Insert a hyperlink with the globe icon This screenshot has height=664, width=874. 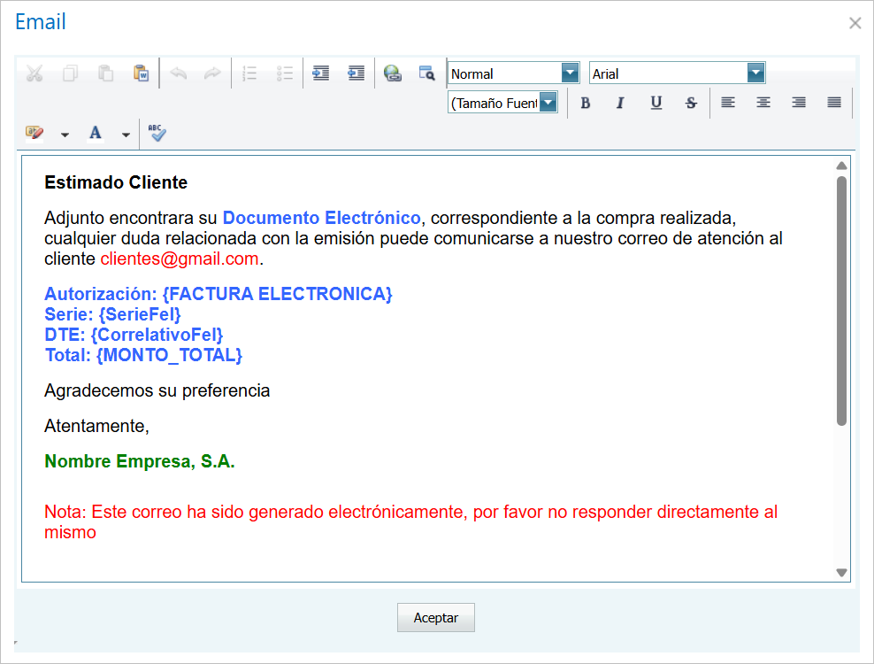point(392,73)
